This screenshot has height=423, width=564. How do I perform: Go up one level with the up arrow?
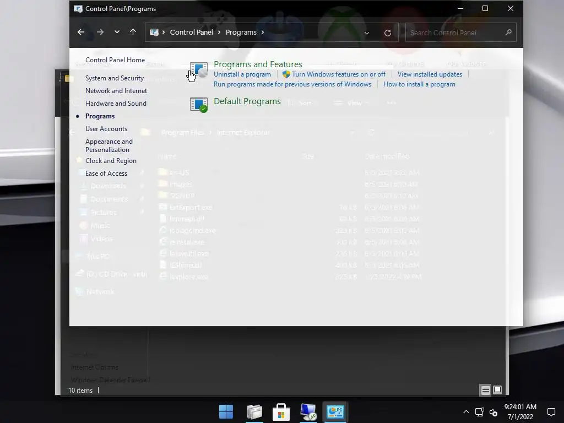tap(133, 32)
